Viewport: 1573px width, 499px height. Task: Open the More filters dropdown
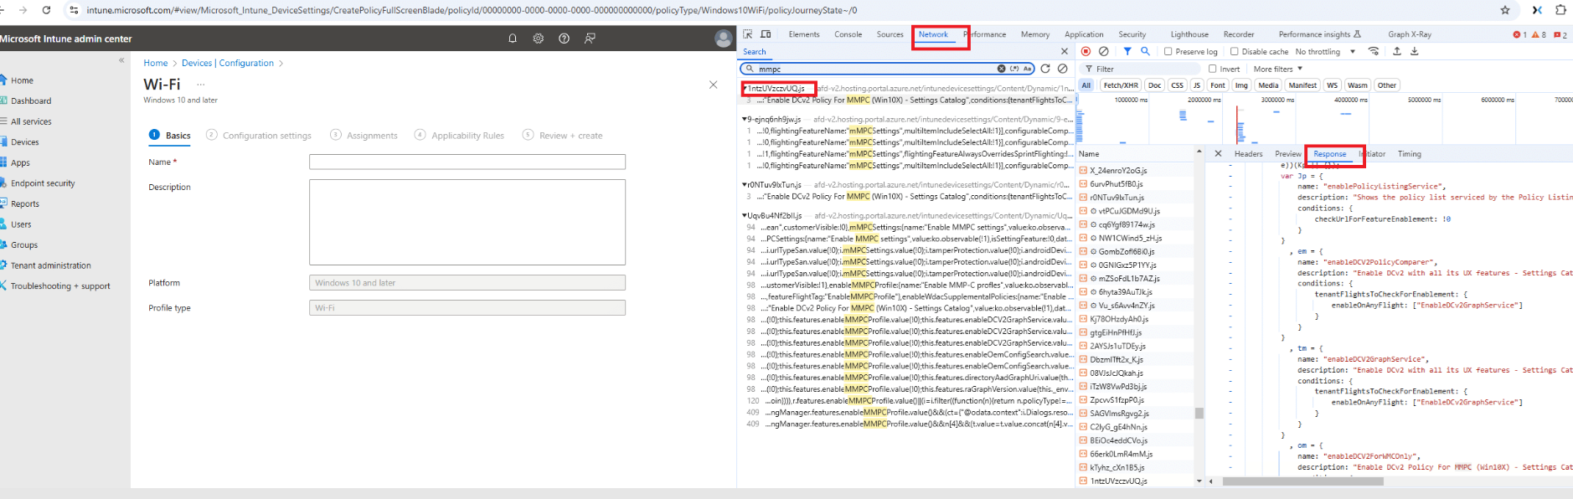1278,69
